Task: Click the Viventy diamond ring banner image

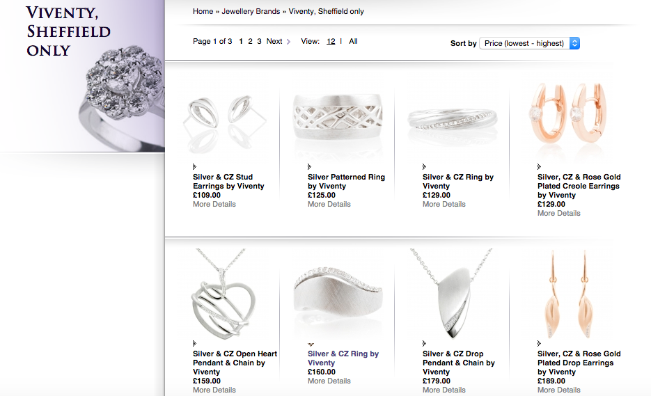Action: point(82,76)
